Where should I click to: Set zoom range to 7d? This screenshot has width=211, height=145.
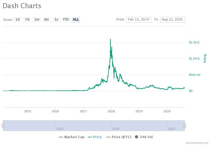(27, 20)
